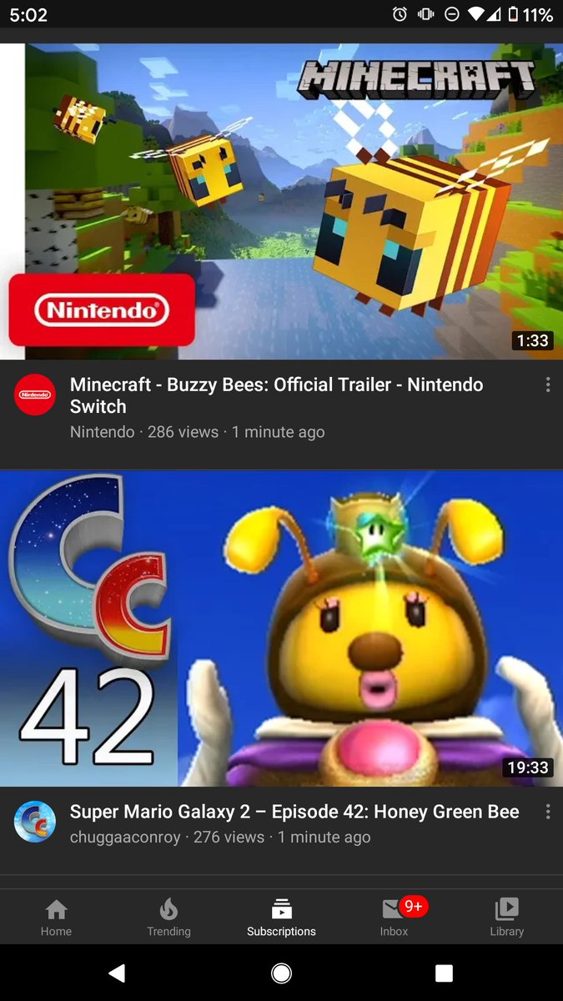Open the Library tab icon

tap(506, 908)
